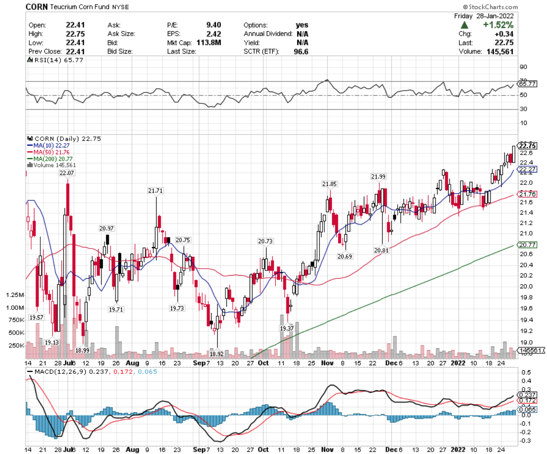Click the MA(200) 20.77 legend entry

(x=50, y=159)
